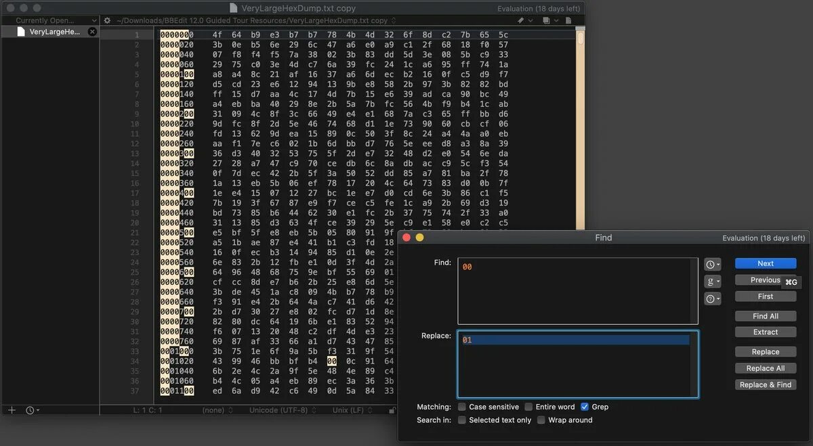
Task: Click line number 37 in the gutter
Action: click(x=135, y=391)
